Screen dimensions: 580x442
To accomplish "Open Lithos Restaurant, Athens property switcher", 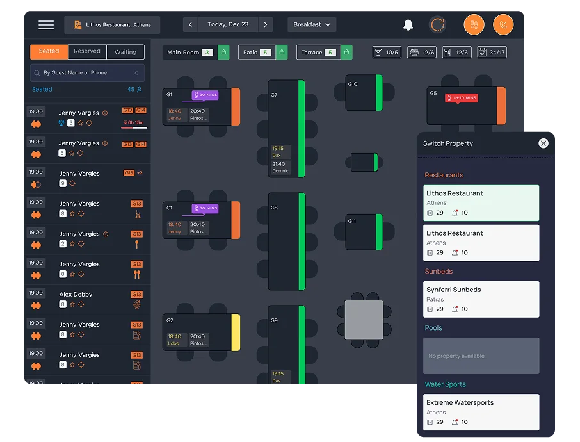I will click(x=112, y=25).
